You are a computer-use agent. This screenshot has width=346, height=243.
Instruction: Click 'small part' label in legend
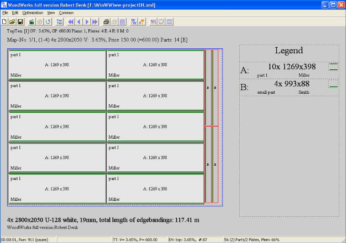(266, 92)
